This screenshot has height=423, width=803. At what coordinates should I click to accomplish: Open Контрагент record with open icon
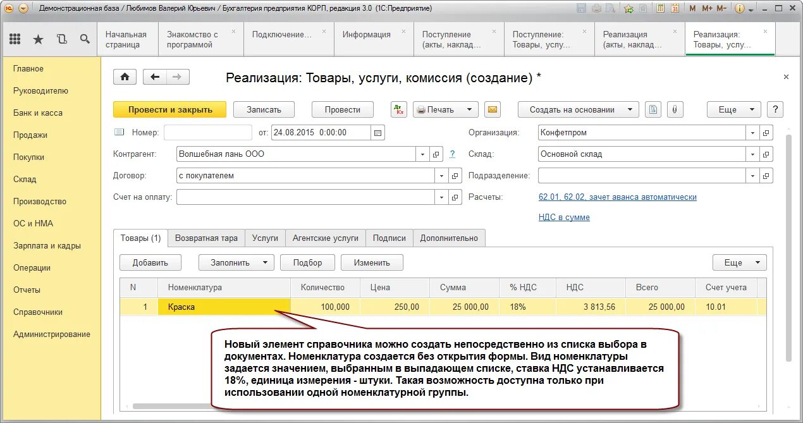pyautogui.click(x=436, y=154)
